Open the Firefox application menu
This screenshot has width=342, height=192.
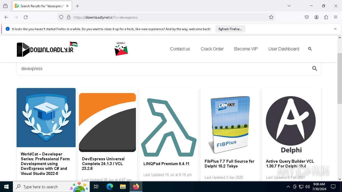pos(336,17)
